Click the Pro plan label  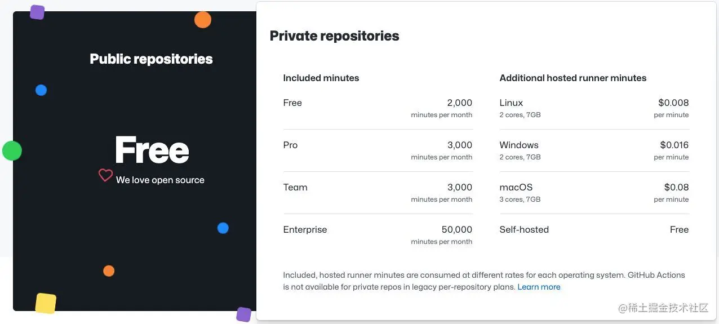[290, 145]
